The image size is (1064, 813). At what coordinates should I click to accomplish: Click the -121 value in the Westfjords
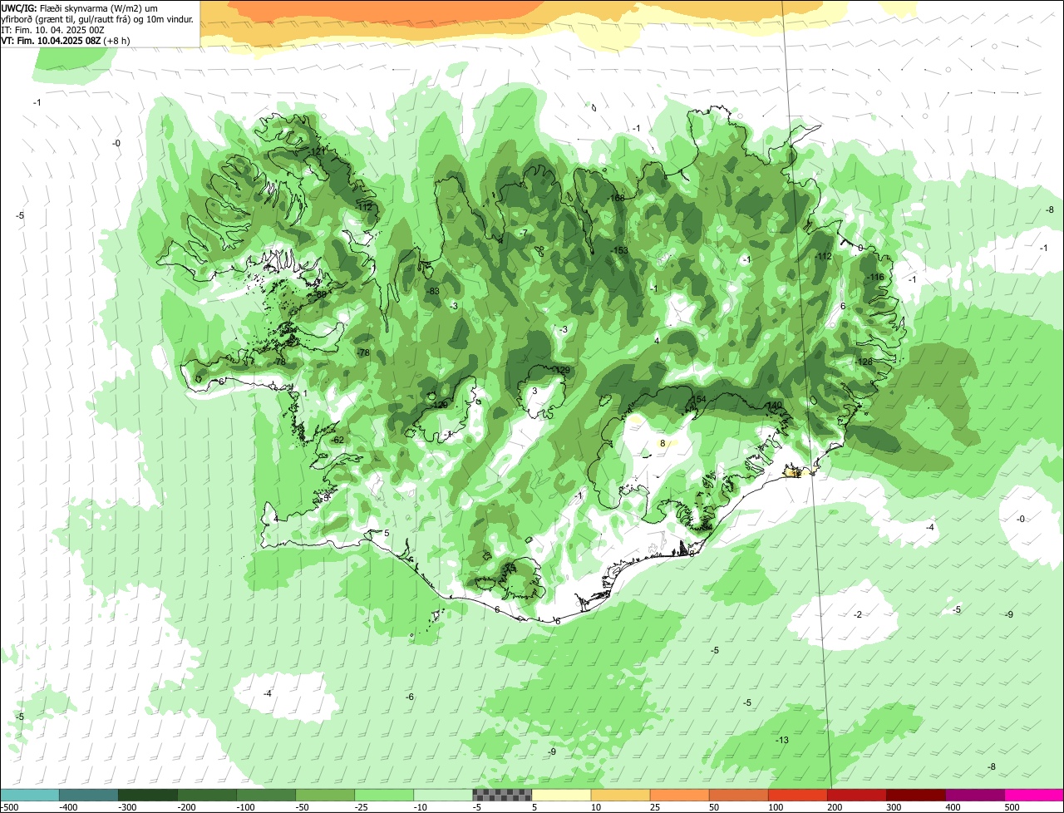point(315,151)
